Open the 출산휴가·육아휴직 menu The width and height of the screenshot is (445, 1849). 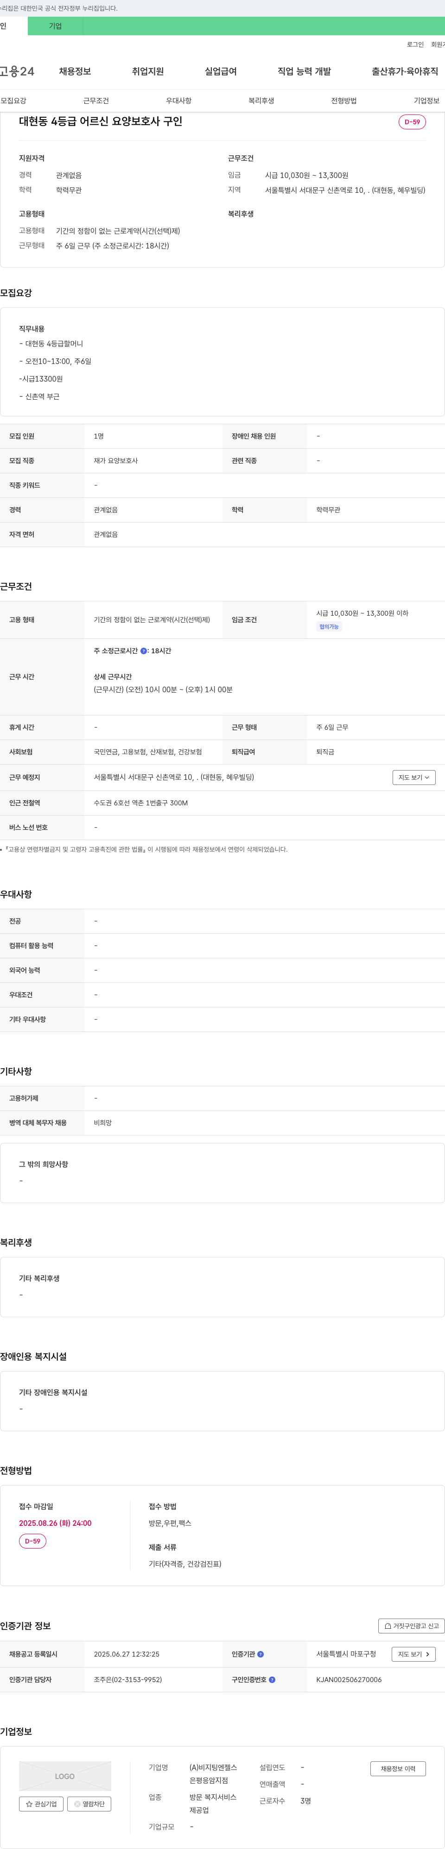(405, 71)
